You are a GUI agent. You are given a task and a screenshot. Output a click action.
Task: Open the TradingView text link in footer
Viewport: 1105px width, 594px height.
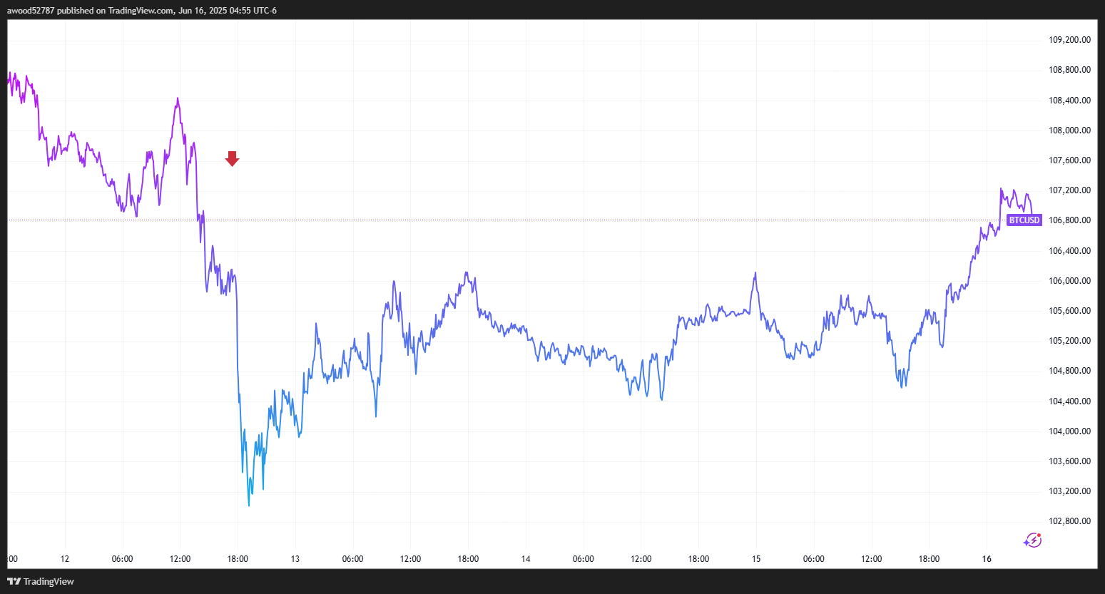(49, 581)
